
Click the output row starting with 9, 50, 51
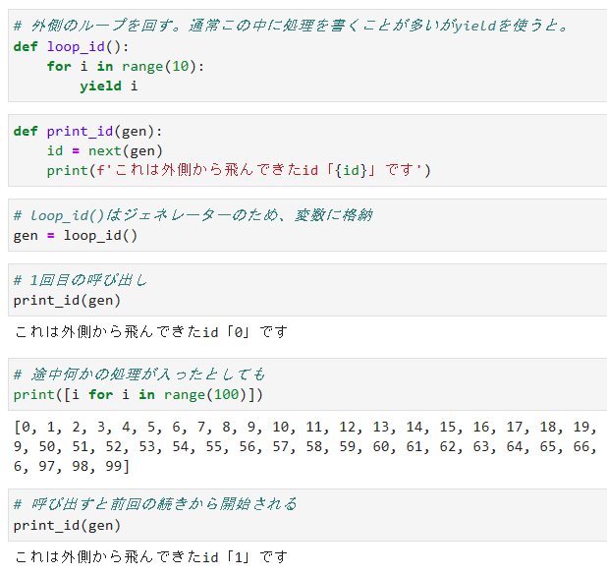click(x=304, y=446)
